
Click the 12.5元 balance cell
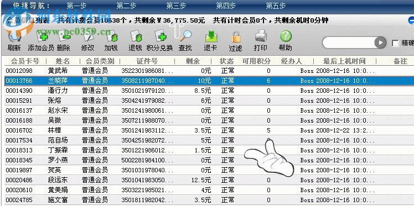(201, 180)
